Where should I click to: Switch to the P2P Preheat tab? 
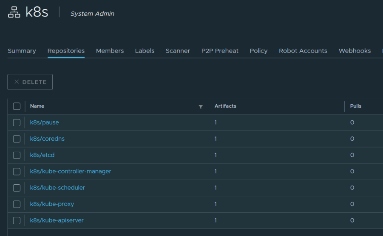[220, 51]
